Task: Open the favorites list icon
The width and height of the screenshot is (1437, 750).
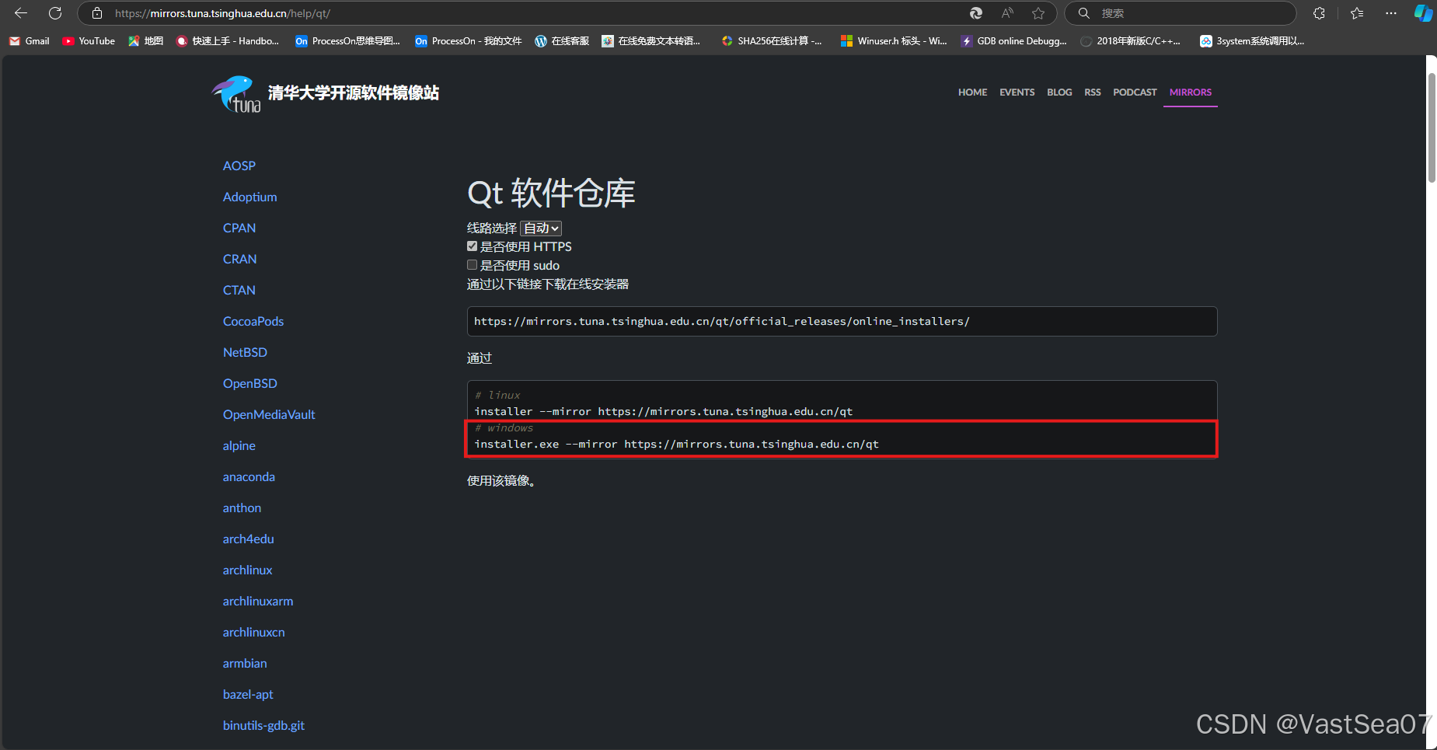Action: click(x=1357, y=13)
